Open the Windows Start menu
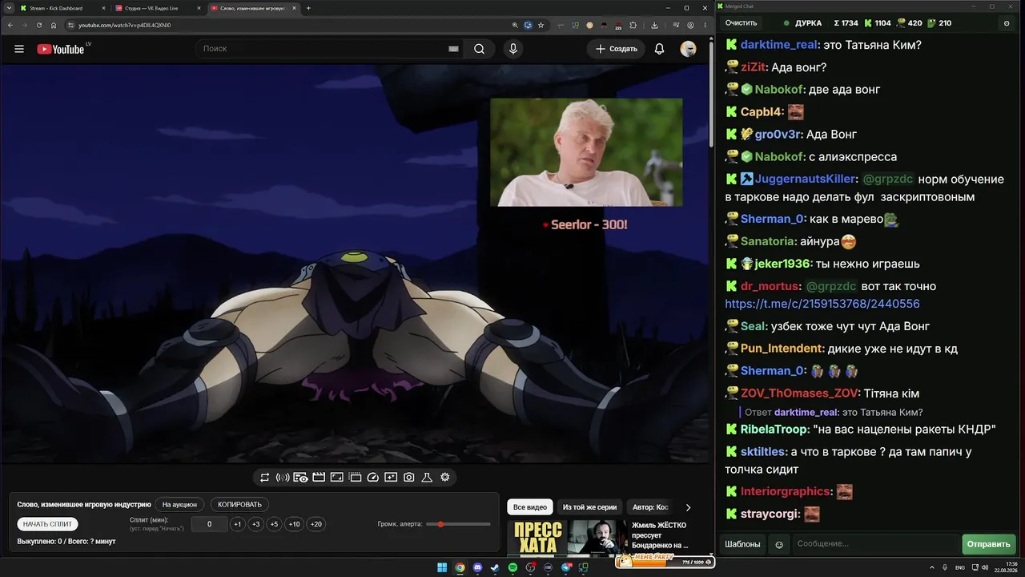Image resolution: width=1025 pixels, height=577 pixels. pyautogui.click(x=442, y=568)
